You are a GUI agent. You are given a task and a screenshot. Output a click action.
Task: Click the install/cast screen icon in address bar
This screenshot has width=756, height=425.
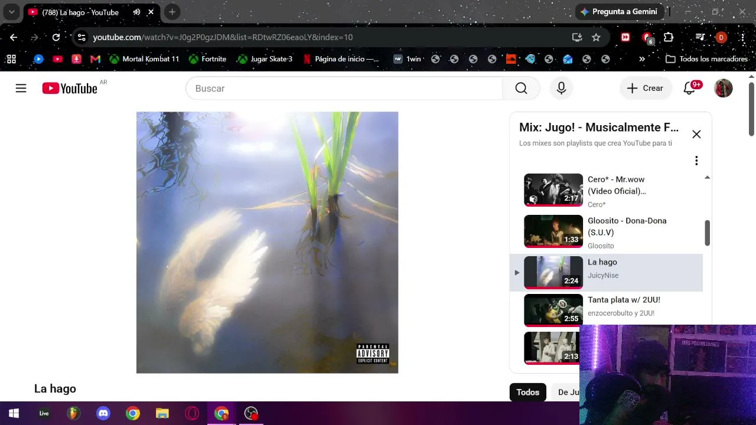pos(577,37)
